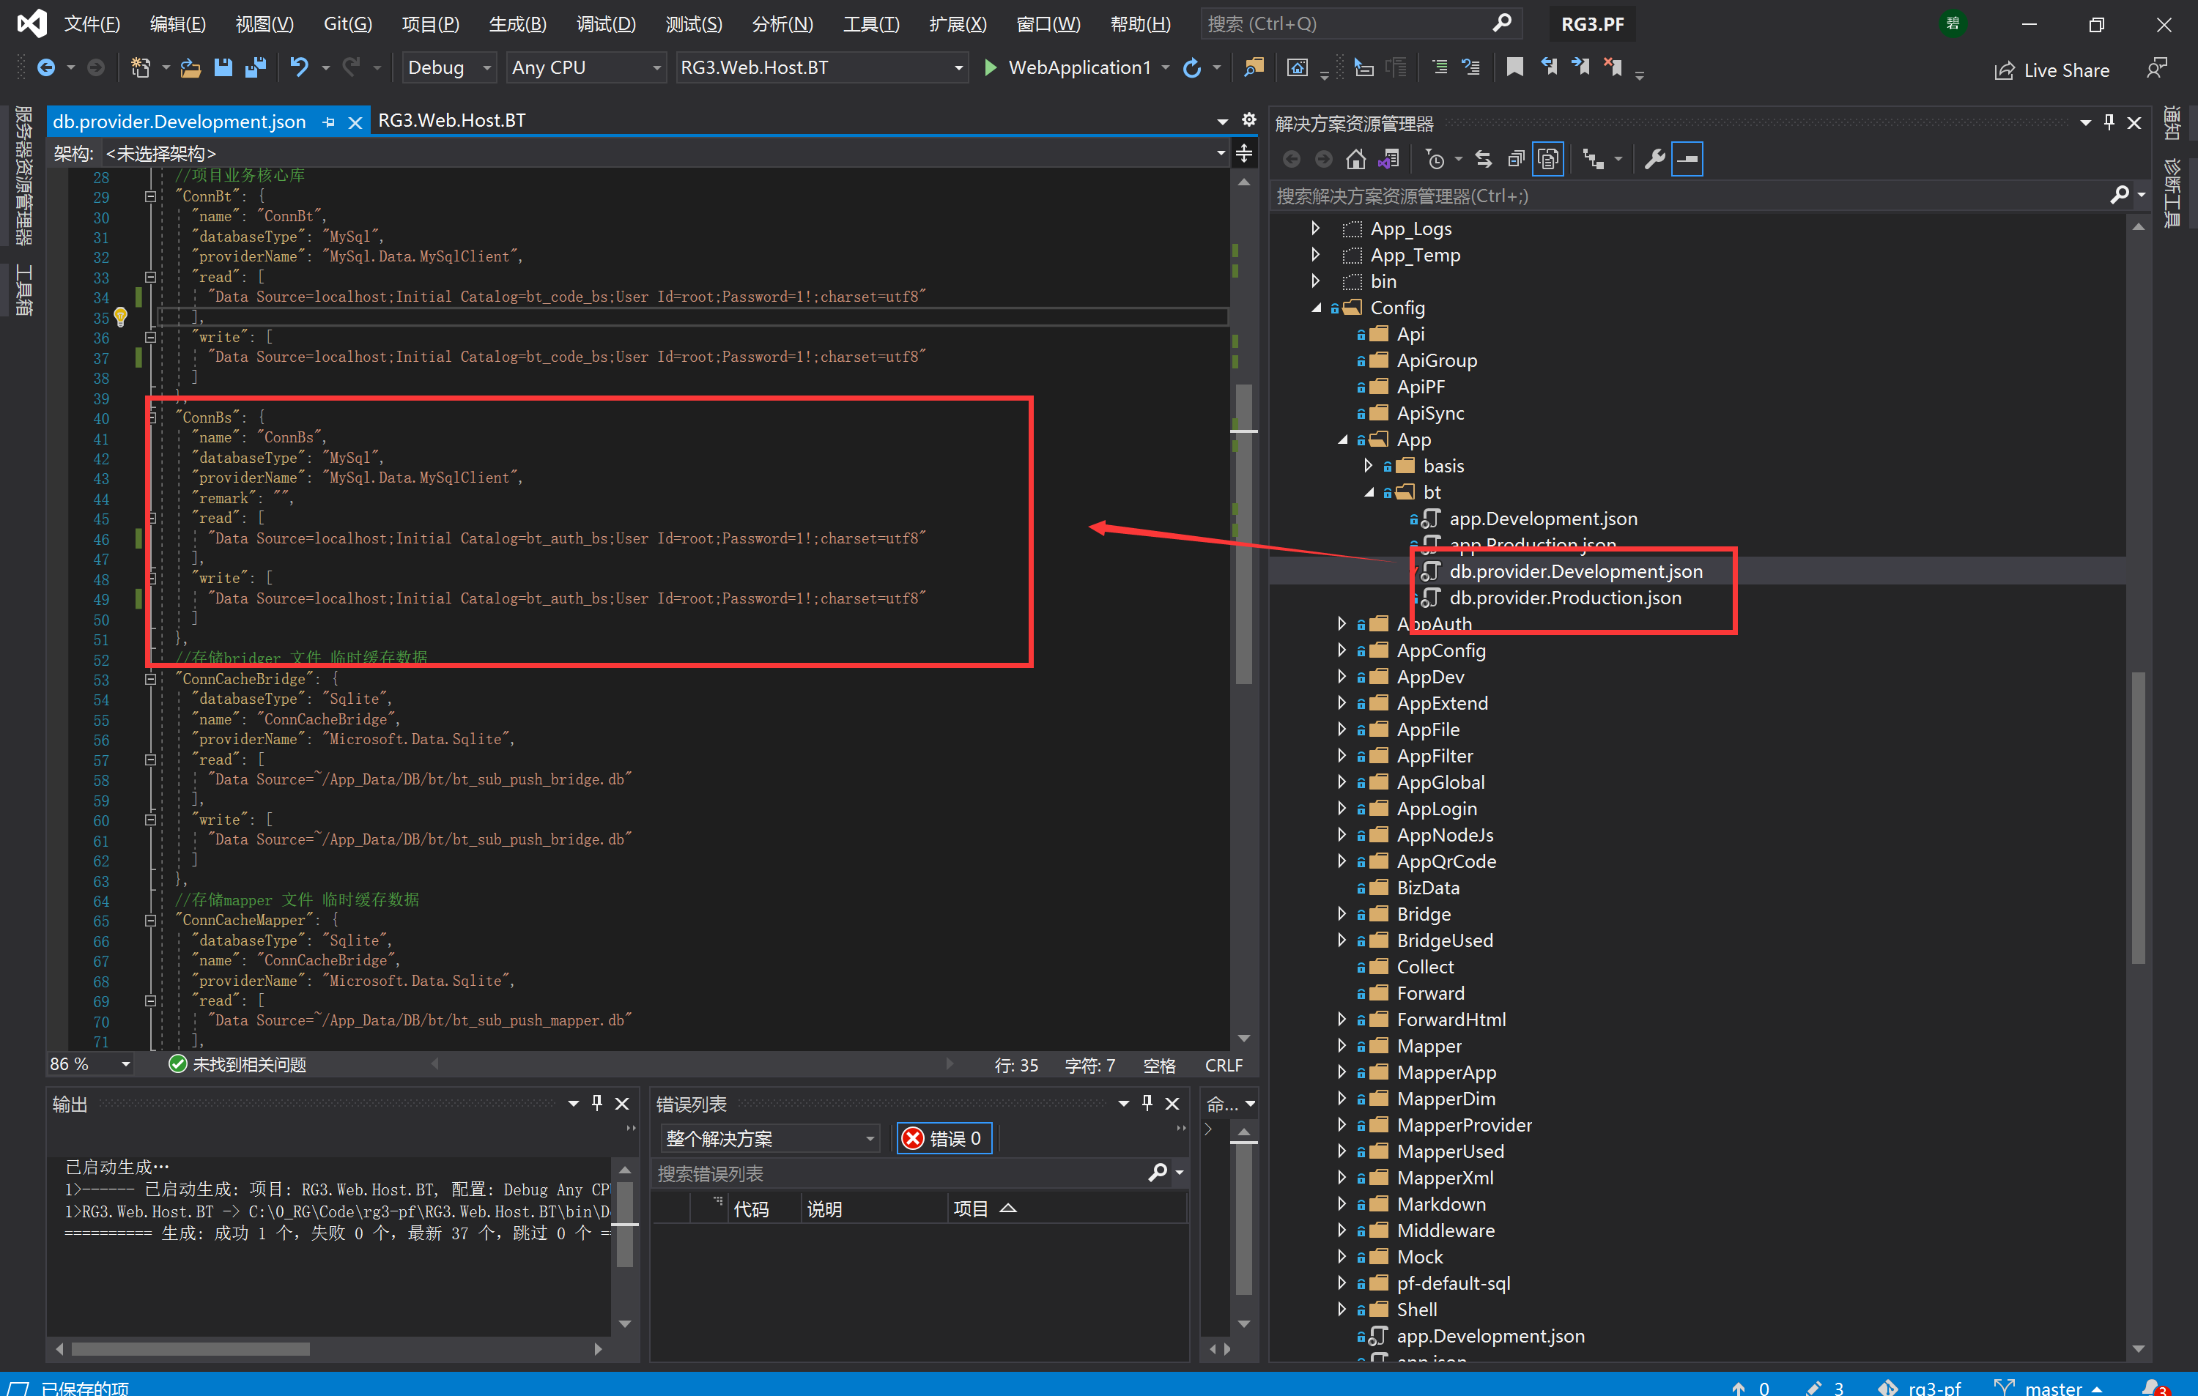Click the New Project toolbar icon
Image resolution: width=2198 pixels, height=1396 pixels.
pos(141,67)
